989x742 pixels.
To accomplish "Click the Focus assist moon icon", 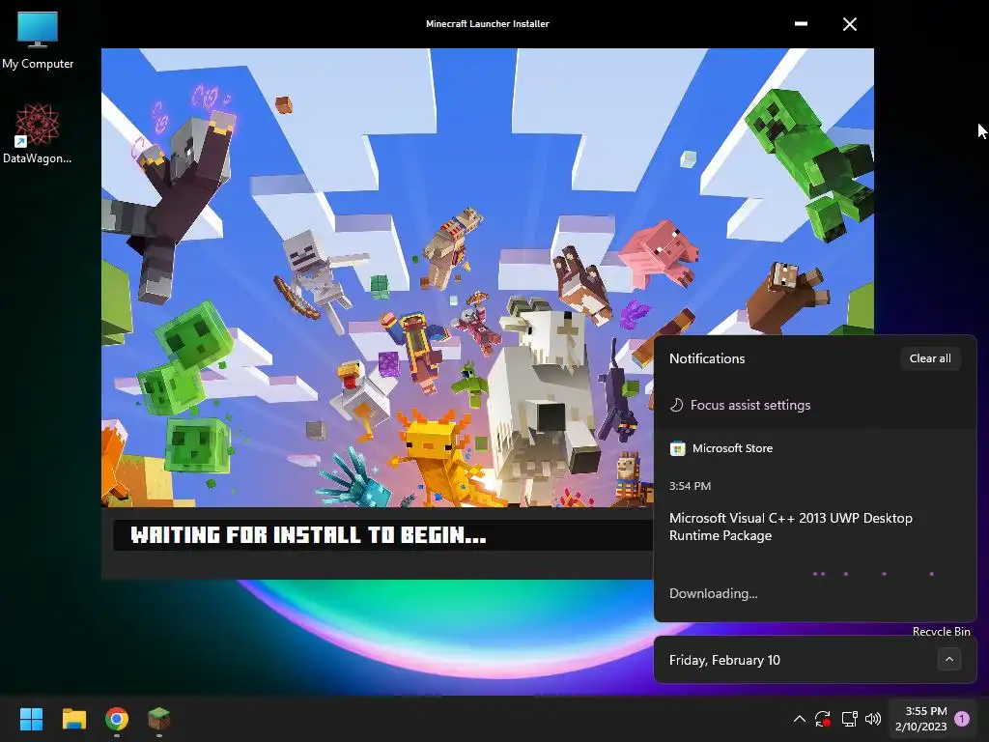I will pyautogui.click(x=676, y=405).
